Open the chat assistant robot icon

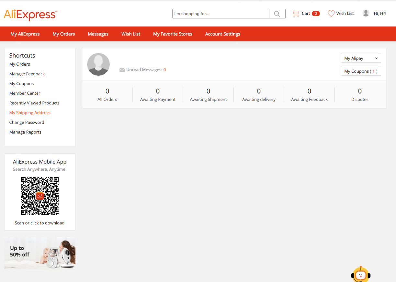click(360, 274)
